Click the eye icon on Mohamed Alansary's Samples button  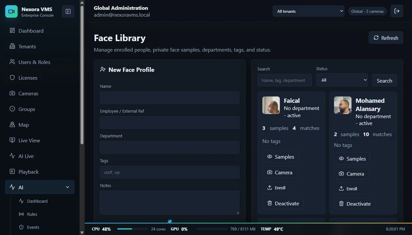(341, 159)
